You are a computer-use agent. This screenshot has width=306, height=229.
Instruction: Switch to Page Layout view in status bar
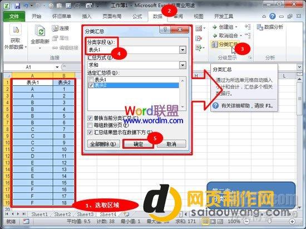(x=213, y=222)
